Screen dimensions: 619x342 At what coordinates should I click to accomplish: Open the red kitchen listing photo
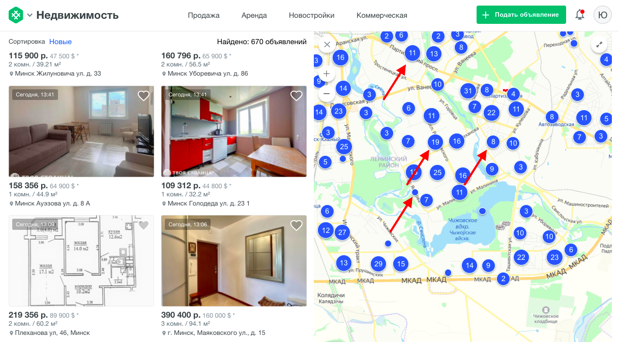tap(234, 131)
